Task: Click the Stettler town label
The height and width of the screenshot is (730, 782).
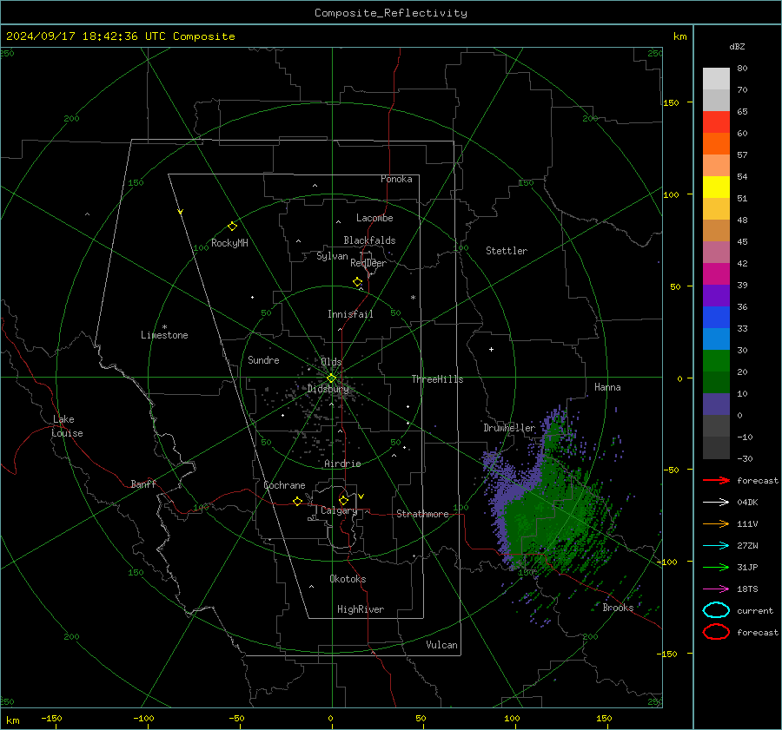Action: point(507,251)
